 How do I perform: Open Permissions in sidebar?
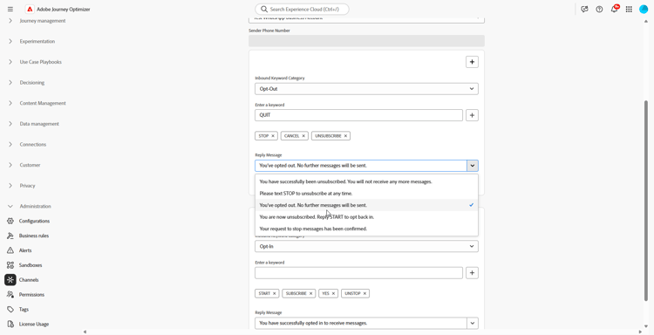click(x=31, y=295)
